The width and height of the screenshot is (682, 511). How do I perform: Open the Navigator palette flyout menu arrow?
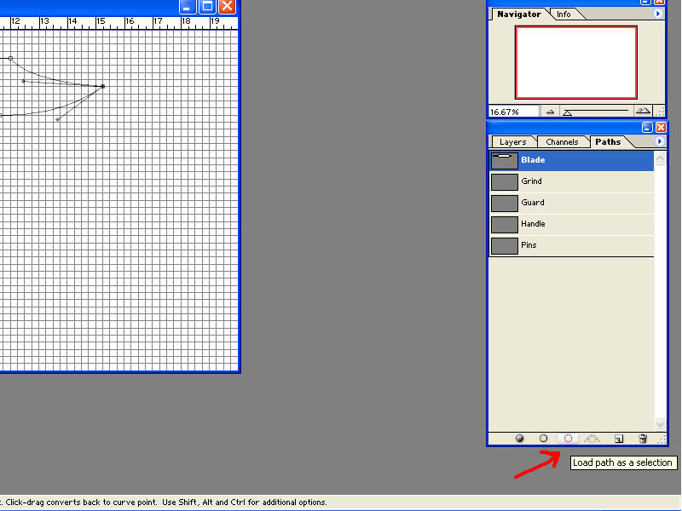(657, 14)
